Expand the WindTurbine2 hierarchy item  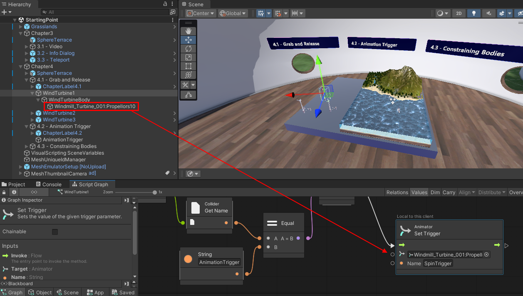tap(32, 113)
